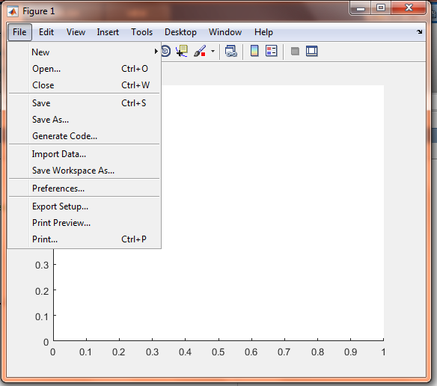The height and width of the screenshot is (386, 437).
Task: Click the Hide Plot Tools icon
Action: tap(295, 52)
